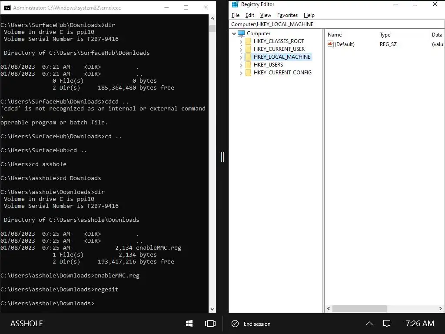The width and height of the screenshot is (445, 334).
Task: Select the (Default) value entry
Action: click(345, 44)
